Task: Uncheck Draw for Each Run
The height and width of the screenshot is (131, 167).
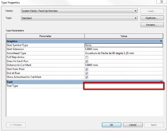Action: [87, 61]
